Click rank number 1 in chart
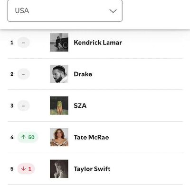This screenshot has width=190, height=185. coord(12,43)
